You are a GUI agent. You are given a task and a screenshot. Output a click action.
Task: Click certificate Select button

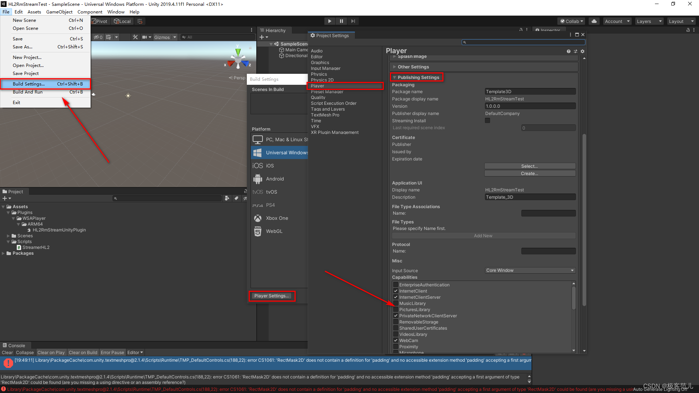point(530,166)
